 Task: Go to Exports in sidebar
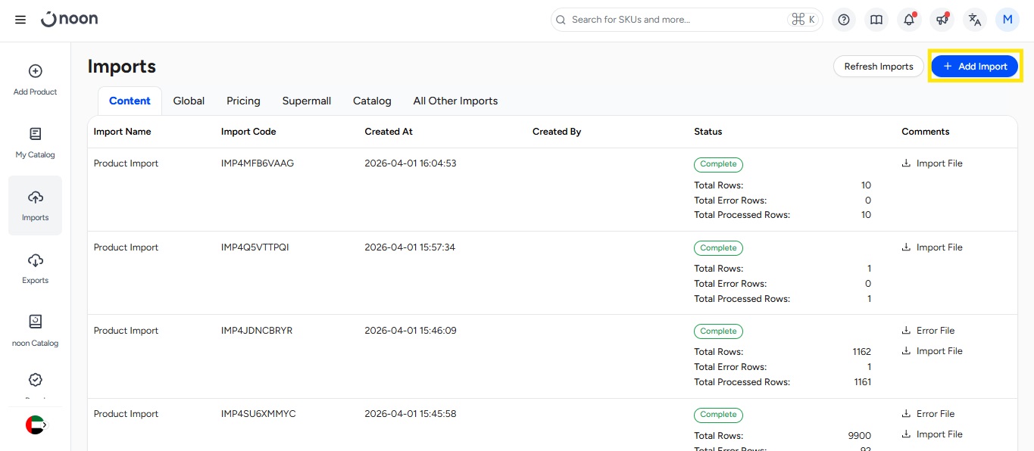point(35,268)
